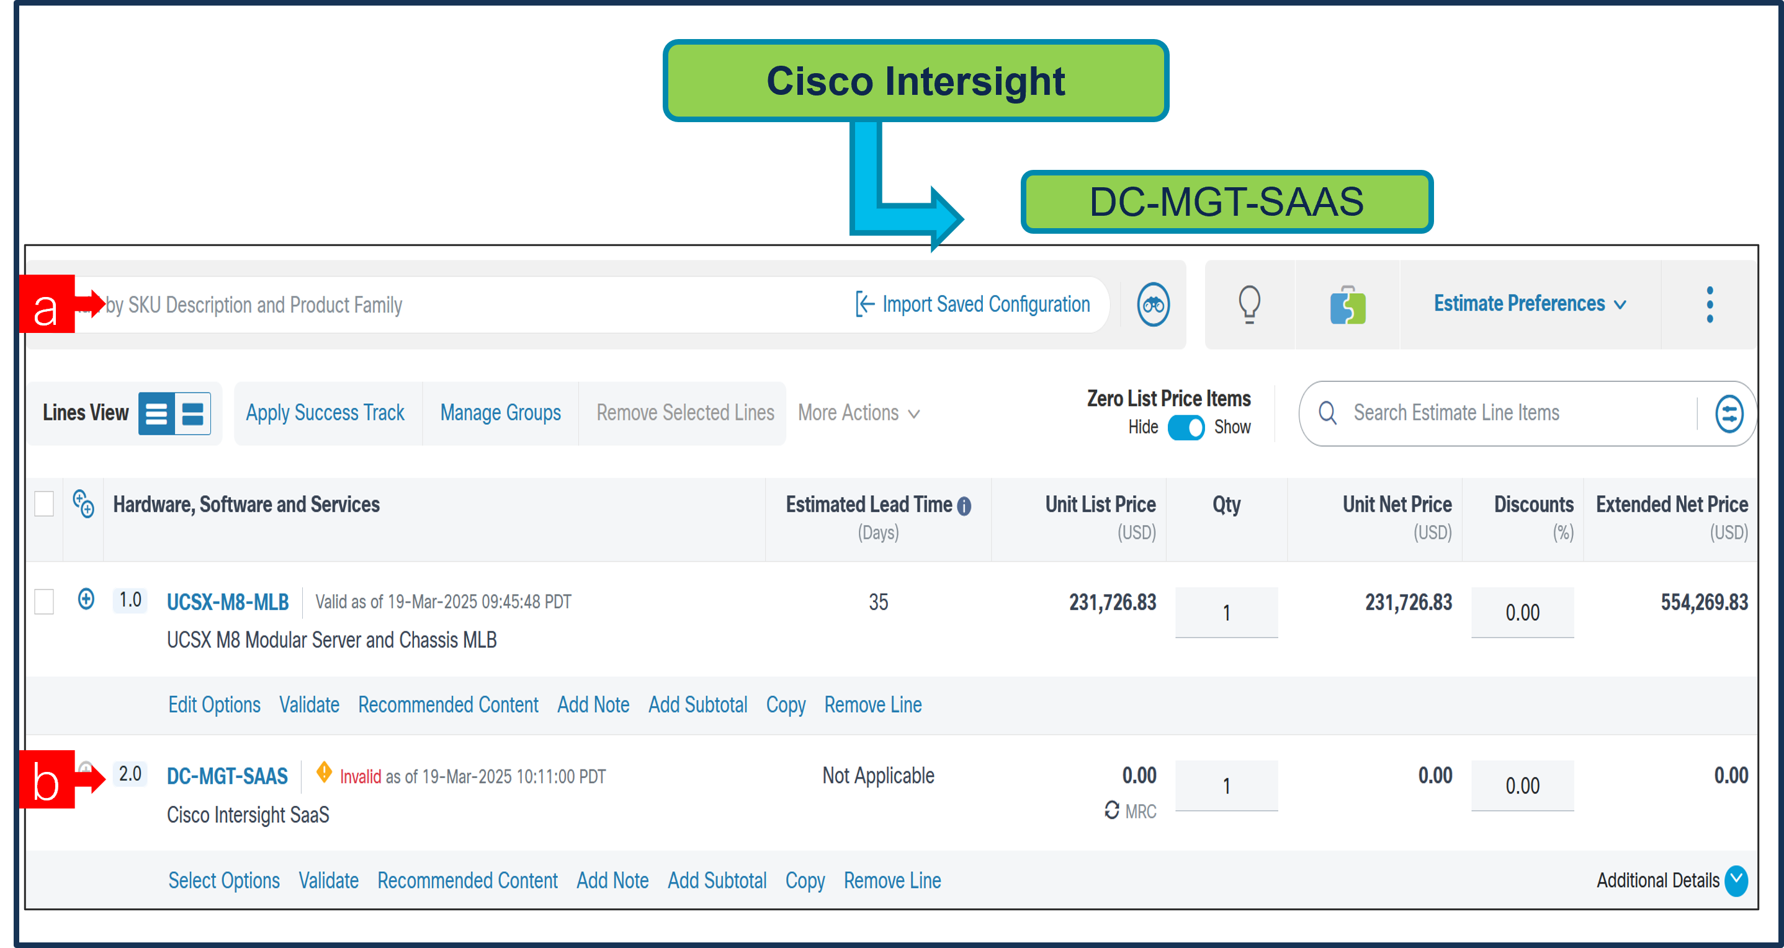Click the Qty input field for UCSX-M8-MLB

click(1226, 613)
